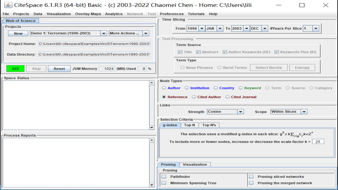Click the scale factor k input field

(x=318, y=142)
